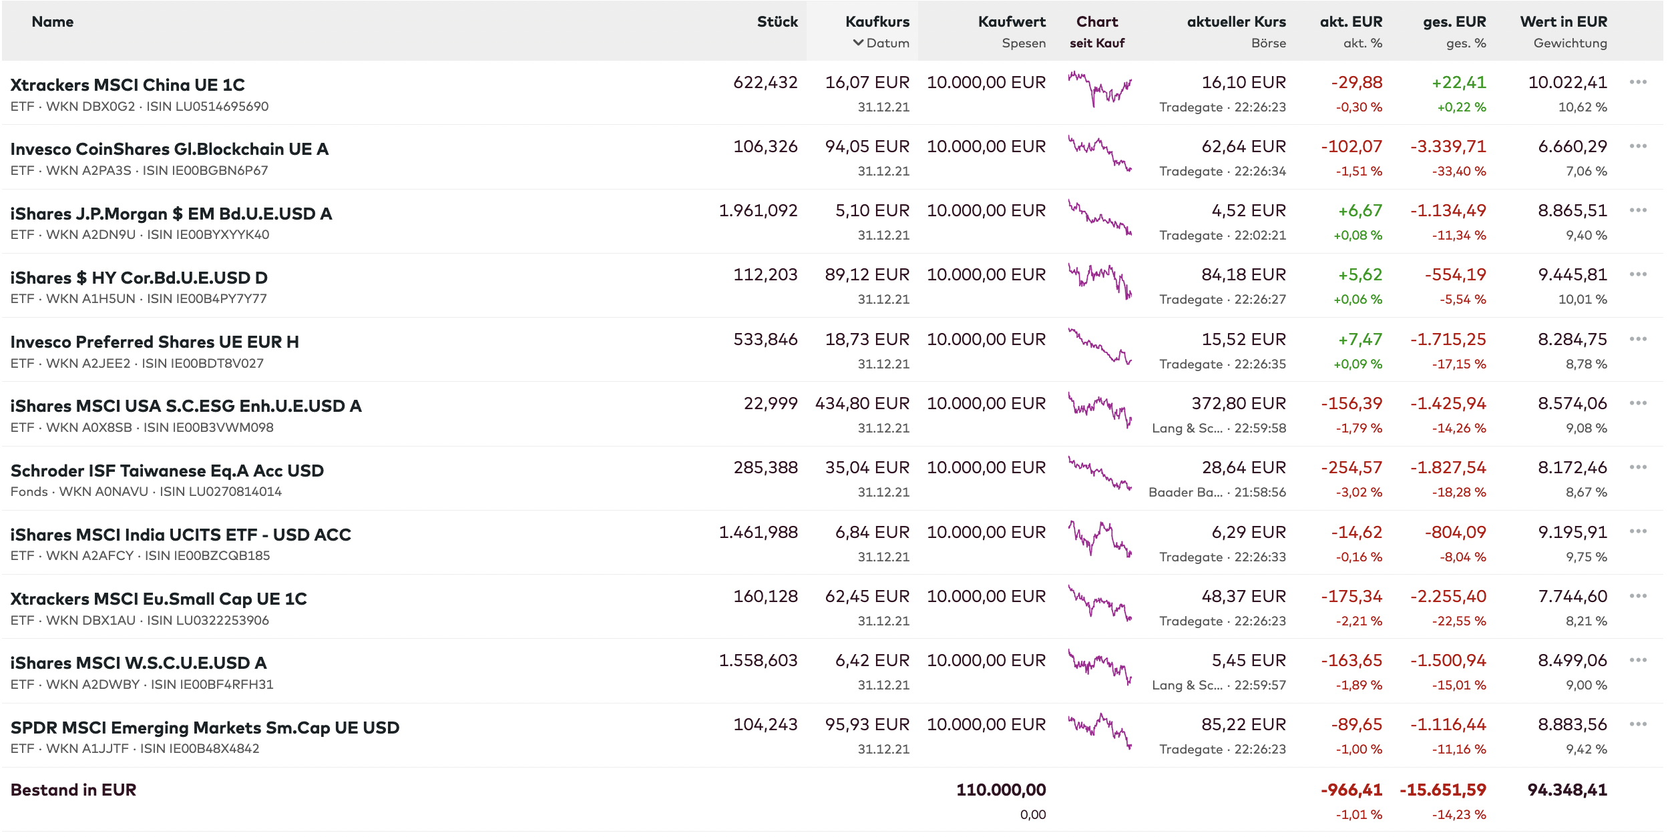1680x837 pixels.
Task: Open options for iShares MSCI India row
Action: [1637, 532]
